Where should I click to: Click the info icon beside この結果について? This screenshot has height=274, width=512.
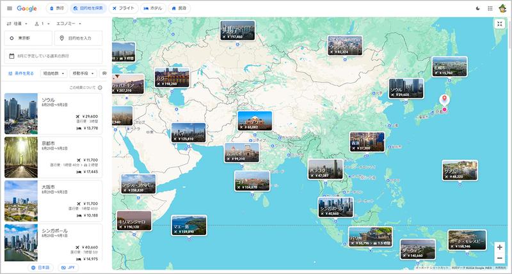pos(100,88)
